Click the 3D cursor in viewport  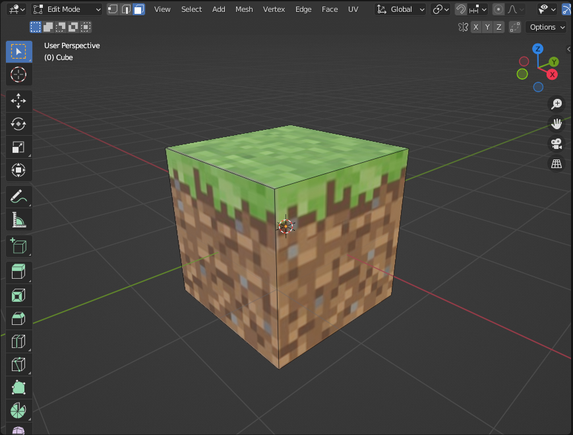tap(286, 227)
